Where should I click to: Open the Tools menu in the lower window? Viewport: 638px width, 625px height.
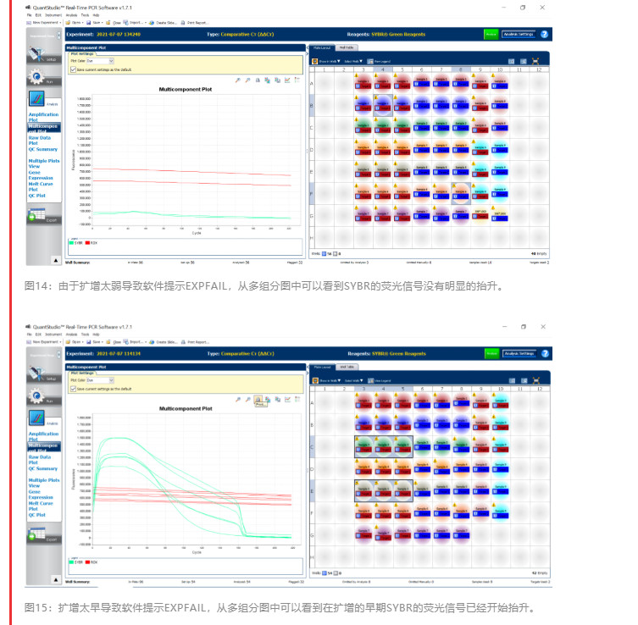click(x=86, y=334)
